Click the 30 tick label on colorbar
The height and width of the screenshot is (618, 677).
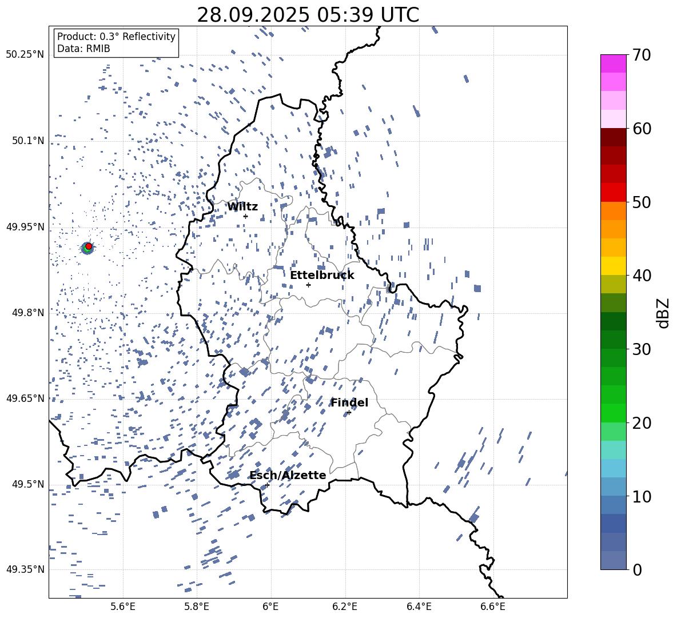642,349
